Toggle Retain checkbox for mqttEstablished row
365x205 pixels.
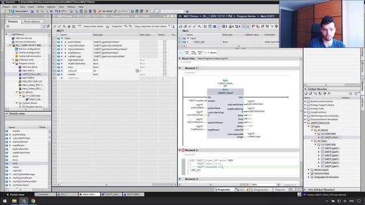coord(165,63)
